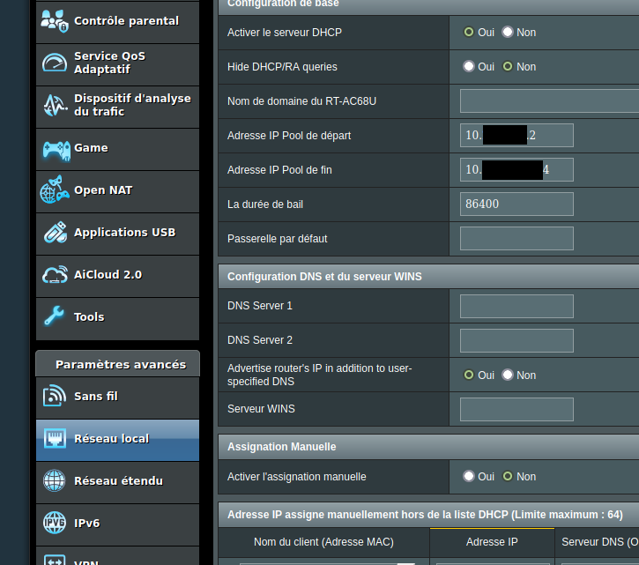Open the Game menu entry
The width and height of the screenshot is (639, 565).
[117, 149]
